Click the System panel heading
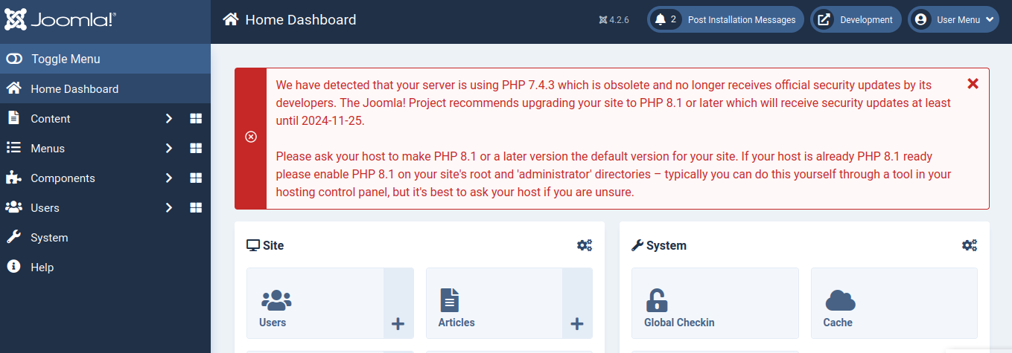The image size is (1012, 353). tap(659, 245)
